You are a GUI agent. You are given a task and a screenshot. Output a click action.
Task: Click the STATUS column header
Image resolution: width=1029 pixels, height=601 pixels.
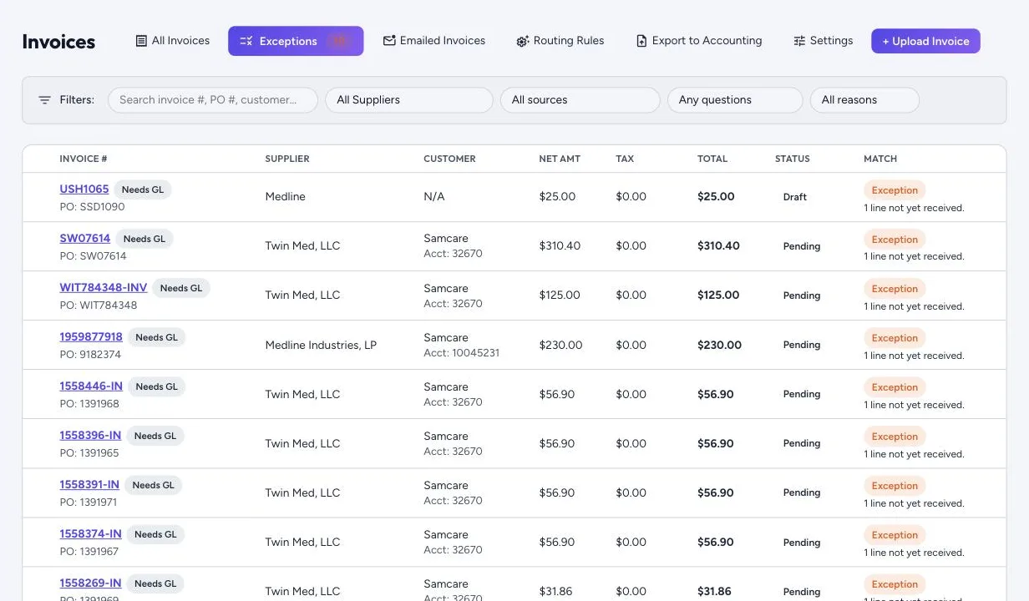click(x=793, y=159)
